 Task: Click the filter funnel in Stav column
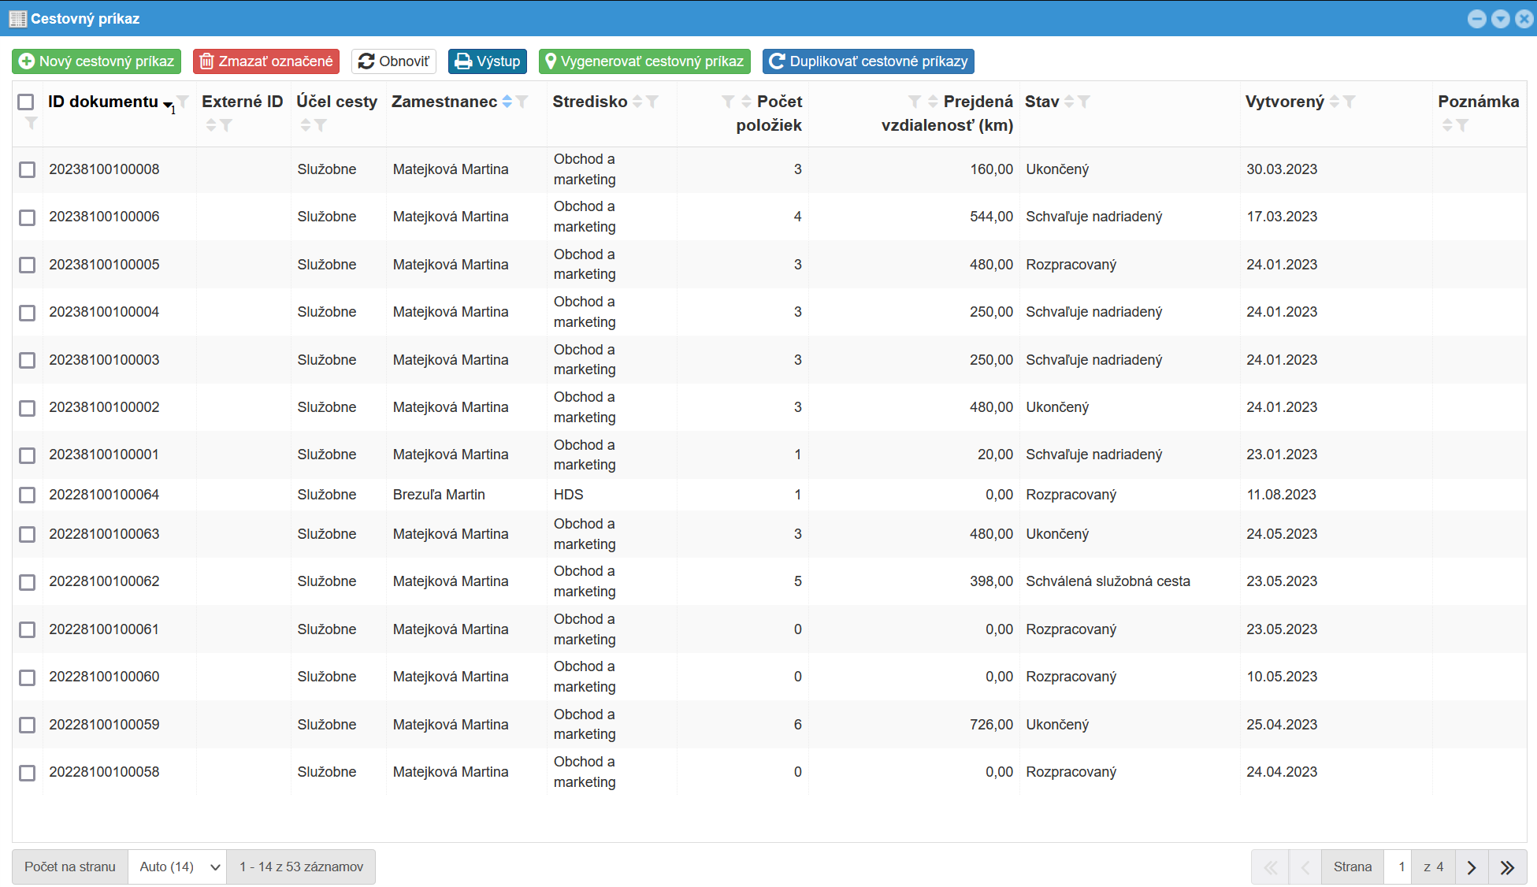click(1084, 102)
